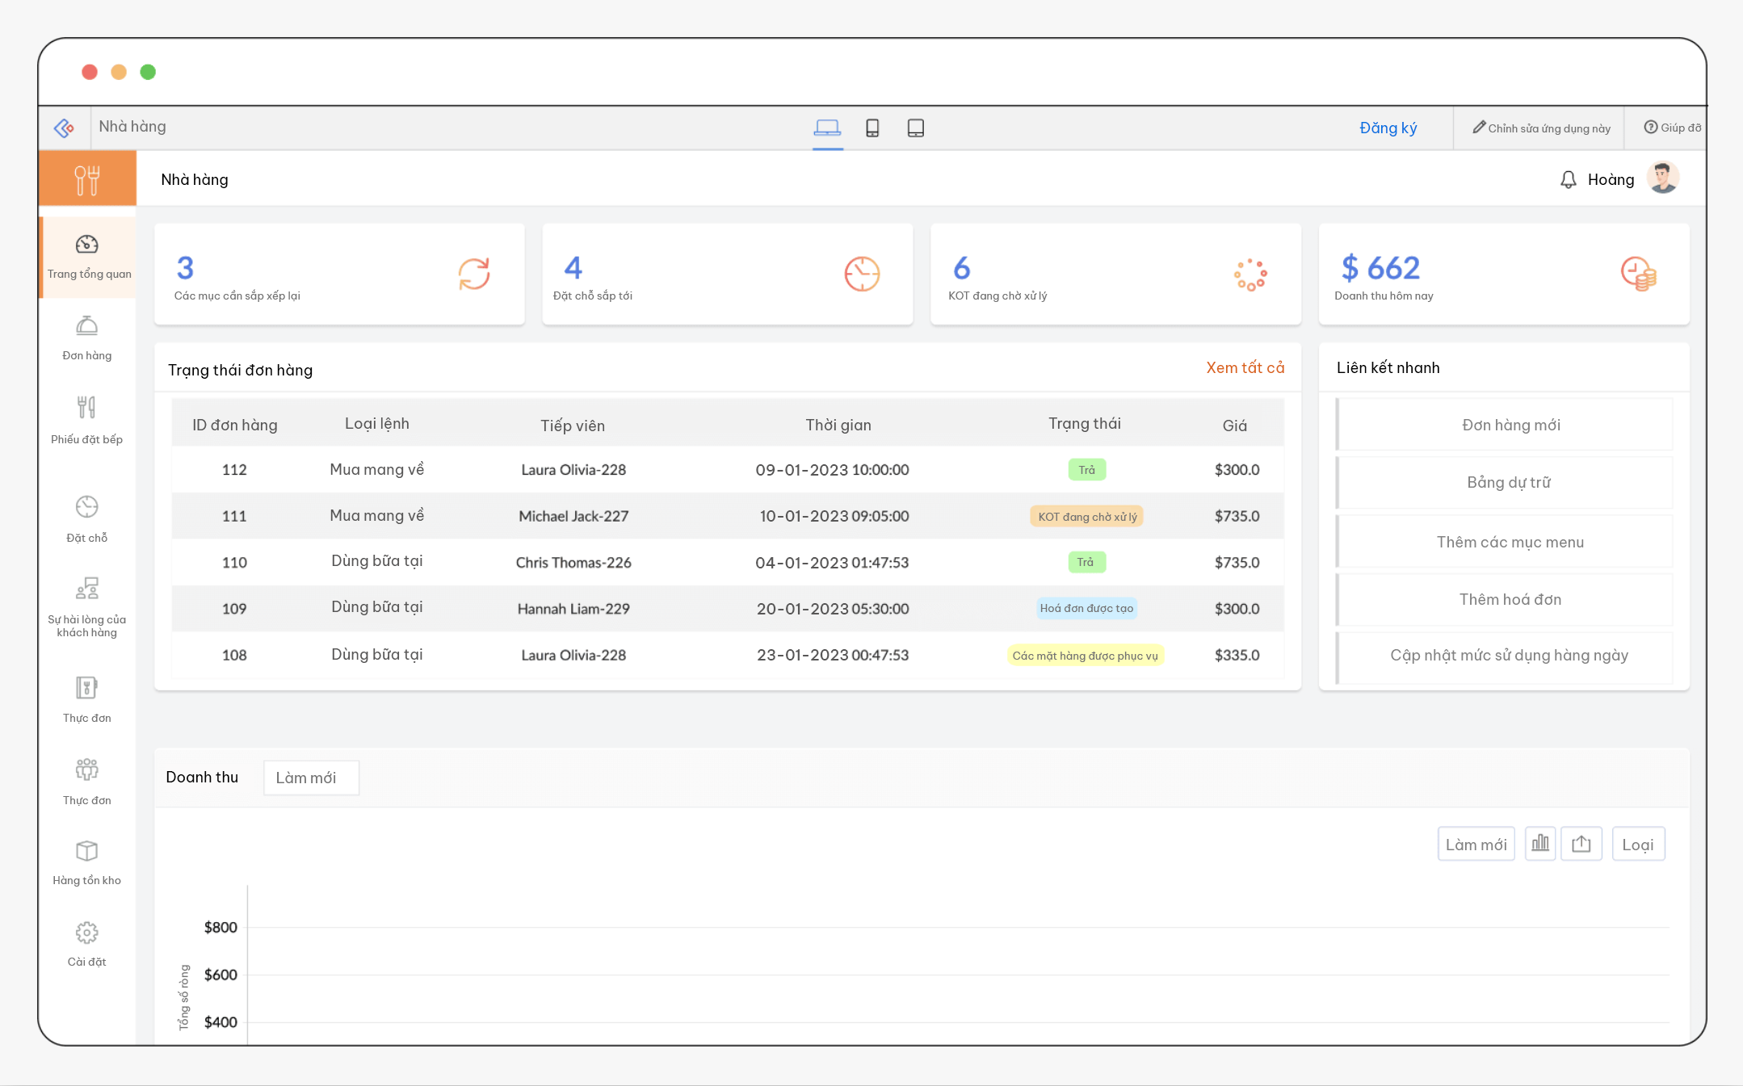Viewport: 1743px width, 1086px height.
Task: Open the Loại dropdown in chart
Action: [x=1637, y=845]
